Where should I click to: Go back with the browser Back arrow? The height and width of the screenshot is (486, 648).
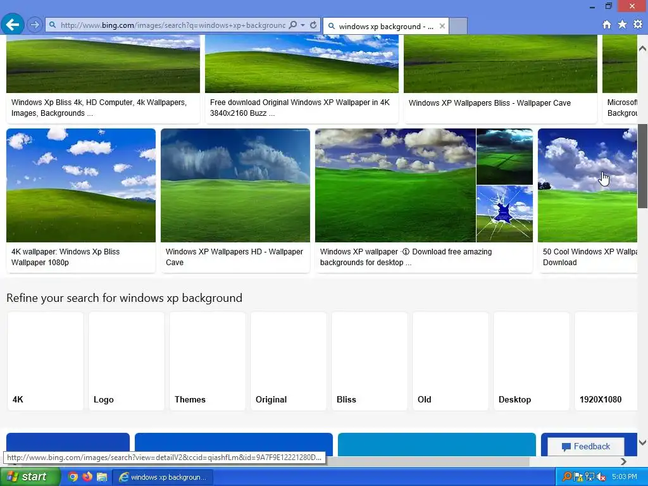pyautogui.click(x=13, y=25)
